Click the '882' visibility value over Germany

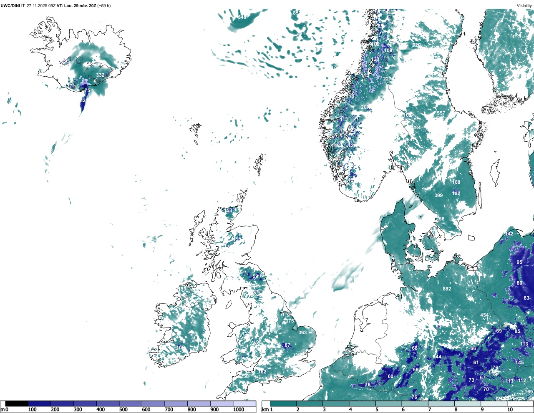coord(447,289)
